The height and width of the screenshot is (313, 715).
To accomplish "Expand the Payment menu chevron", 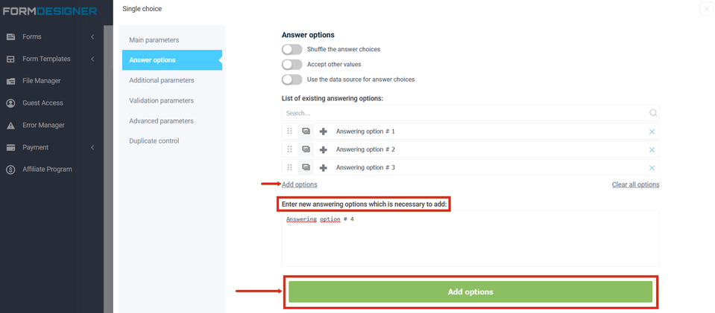I will pos(92,147).
